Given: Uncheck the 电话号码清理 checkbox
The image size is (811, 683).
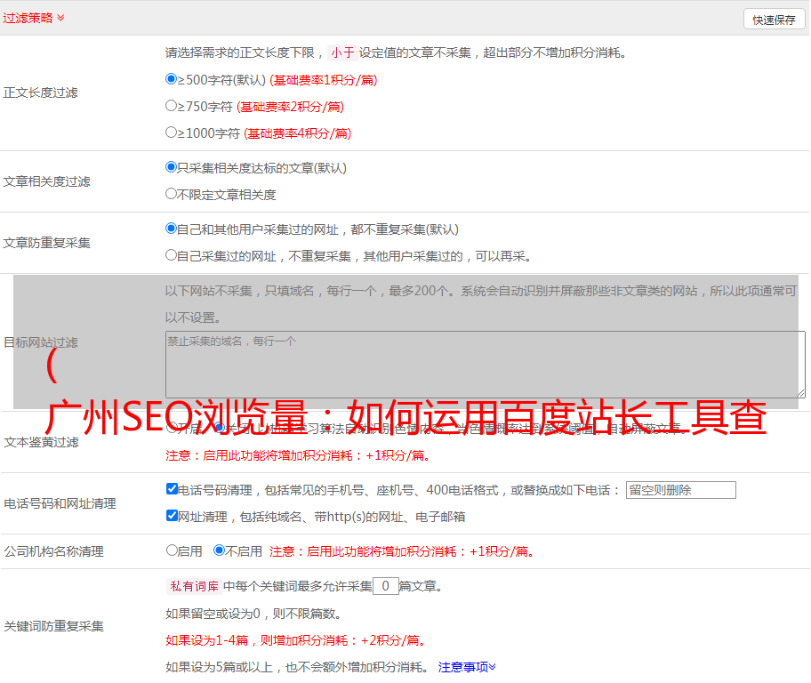Looking at the screenshot, I should pyautogui.click(x=172, y=489).
